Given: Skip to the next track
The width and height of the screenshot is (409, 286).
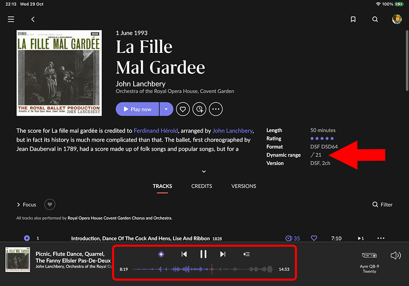Looking at the screenshot, I should [222, 254].
